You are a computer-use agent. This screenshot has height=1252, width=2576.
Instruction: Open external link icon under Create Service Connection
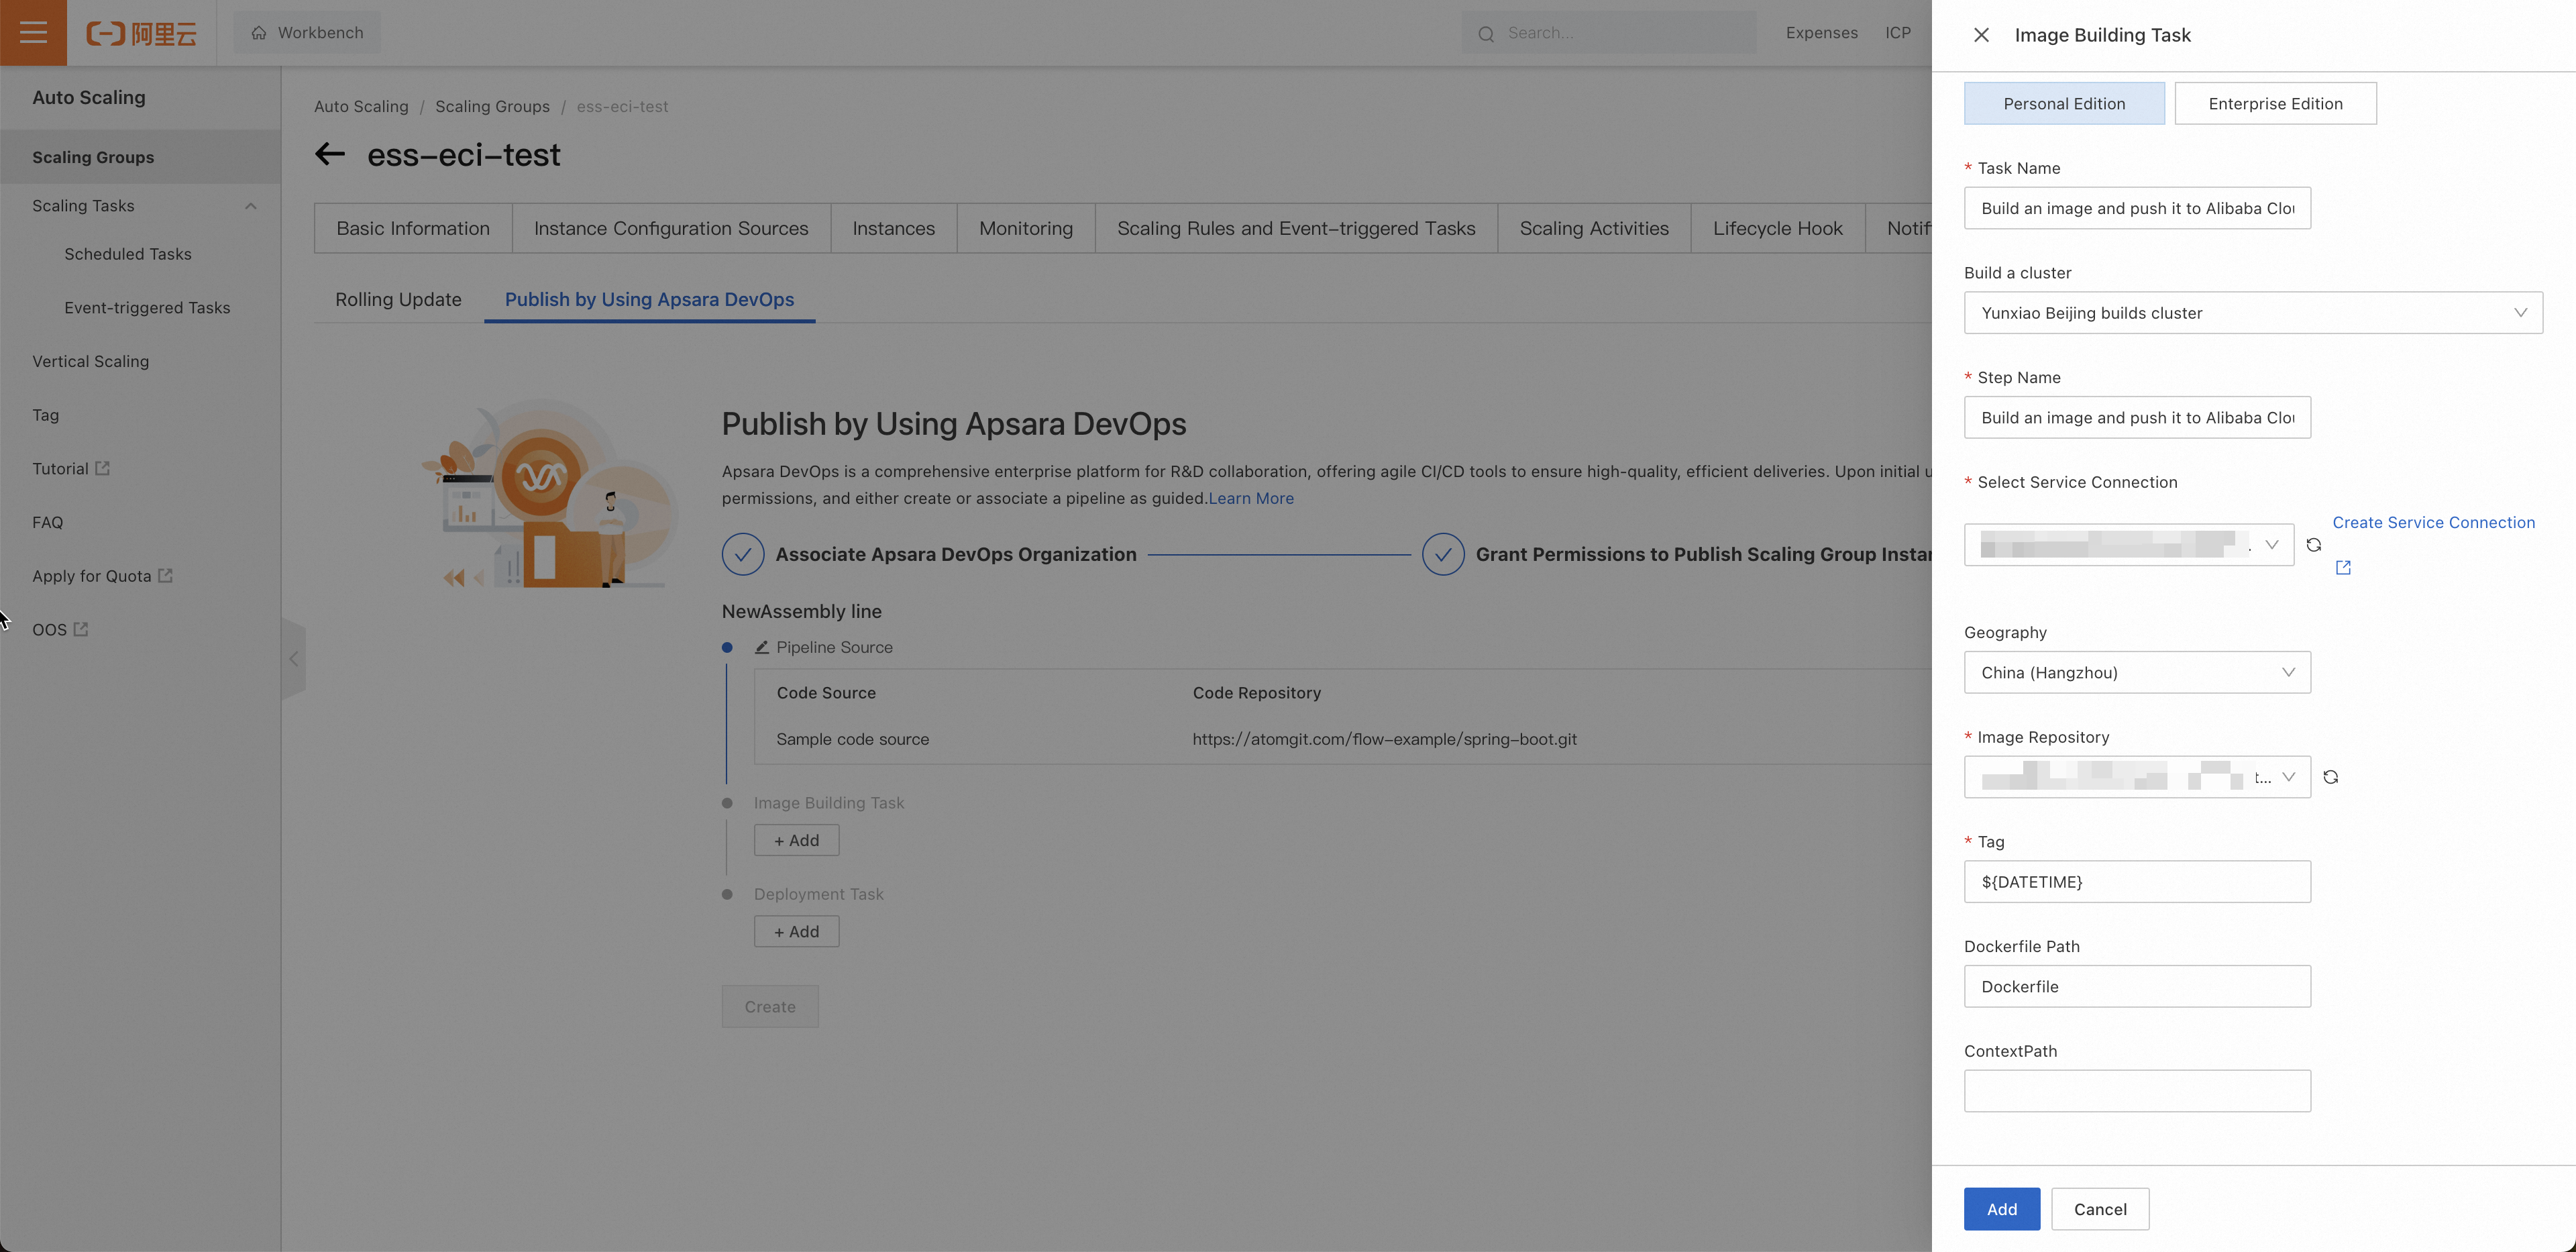[2343, 568]
